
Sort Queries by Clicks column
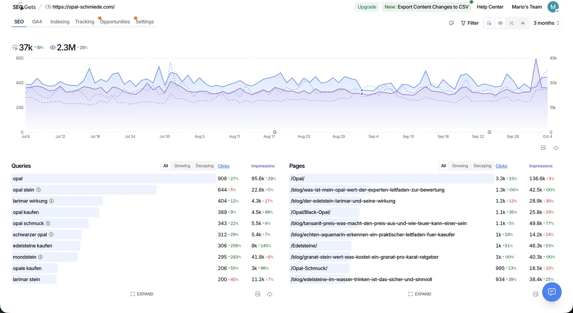[x=223, y=166]
